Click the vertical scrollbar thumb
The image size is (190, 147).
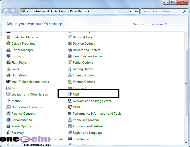pos(186,83)
